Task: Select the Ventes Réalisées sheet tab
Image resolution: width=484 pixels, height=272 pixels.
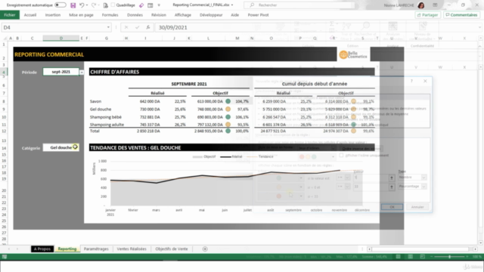Action: (x=132, y=249)
